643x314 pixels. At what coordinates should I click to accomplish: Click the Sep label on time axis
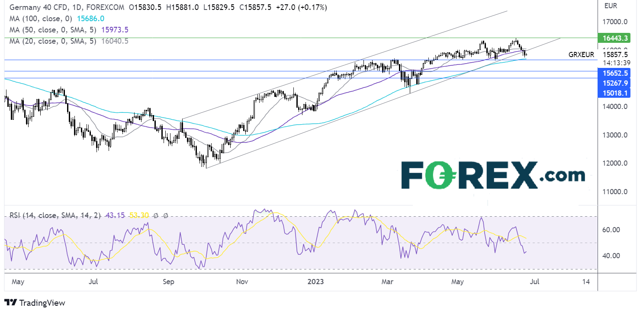click(x=168, y=282)
